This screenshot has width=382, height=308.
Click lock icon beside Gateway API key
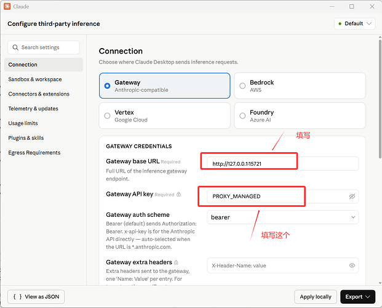point(179,194)
